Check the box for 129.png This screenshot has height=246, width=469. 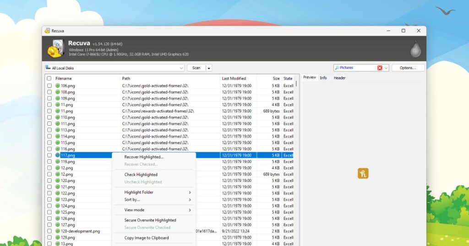click(49, 237)
